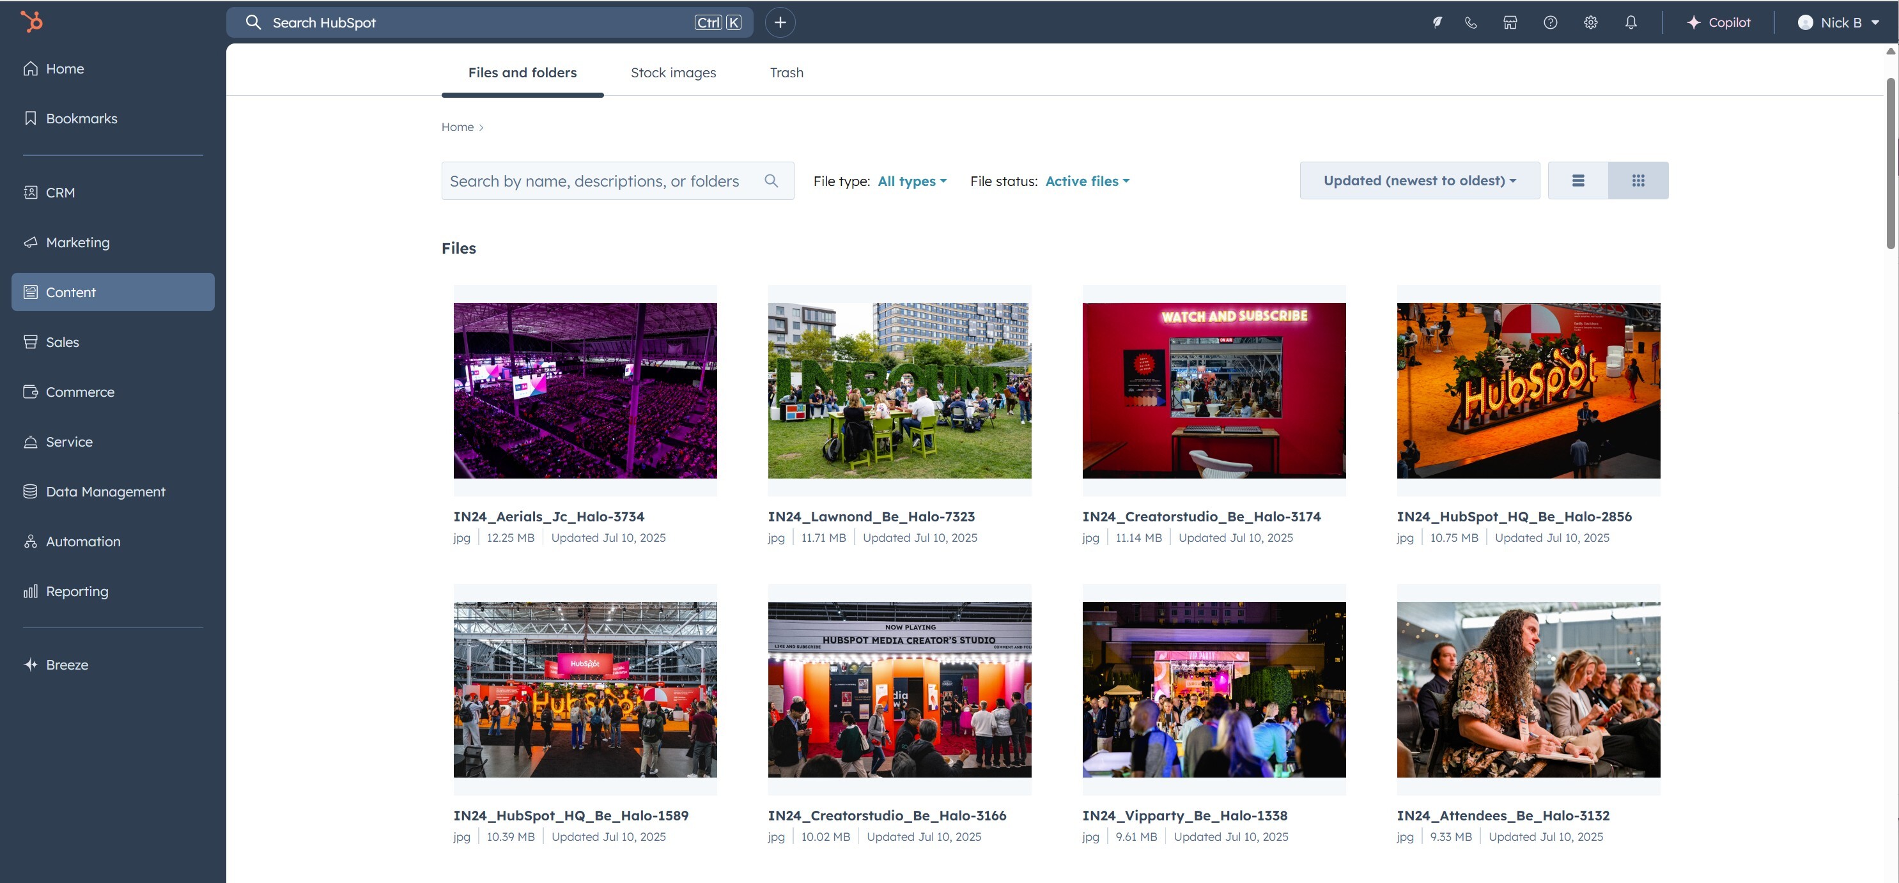This screenshot has height=883, width=1899.
Task: Open the Notifications bell icon
Action: [1631, 22]
